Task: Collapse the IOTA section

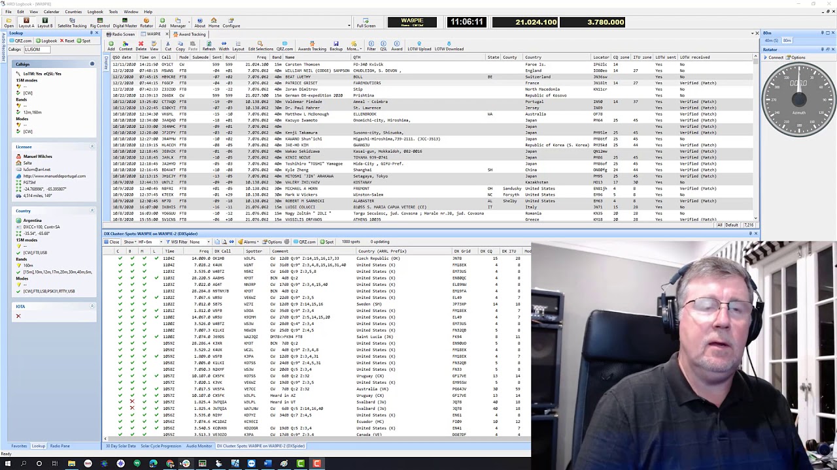Action: coord(92,306)
